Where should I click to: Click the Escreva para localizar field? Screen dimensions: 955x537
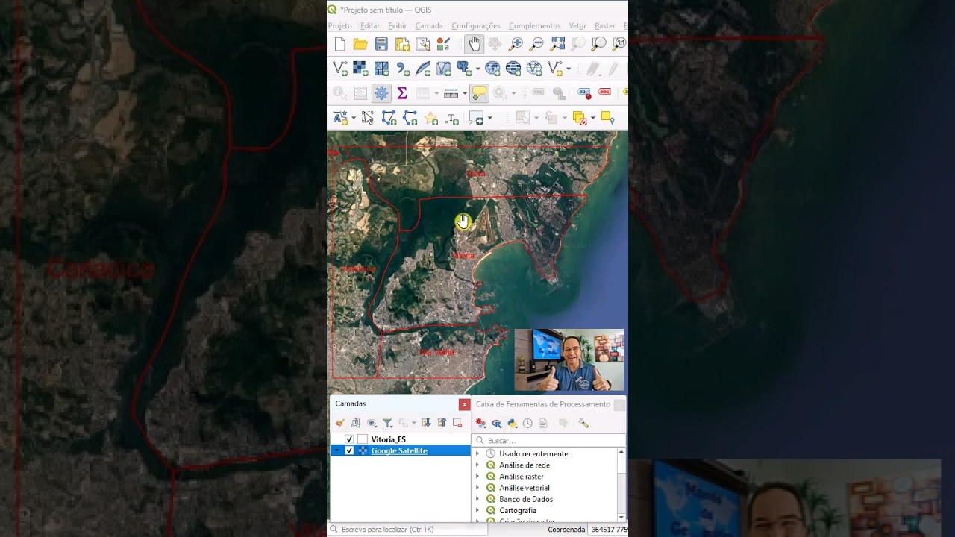pos(408,530)
